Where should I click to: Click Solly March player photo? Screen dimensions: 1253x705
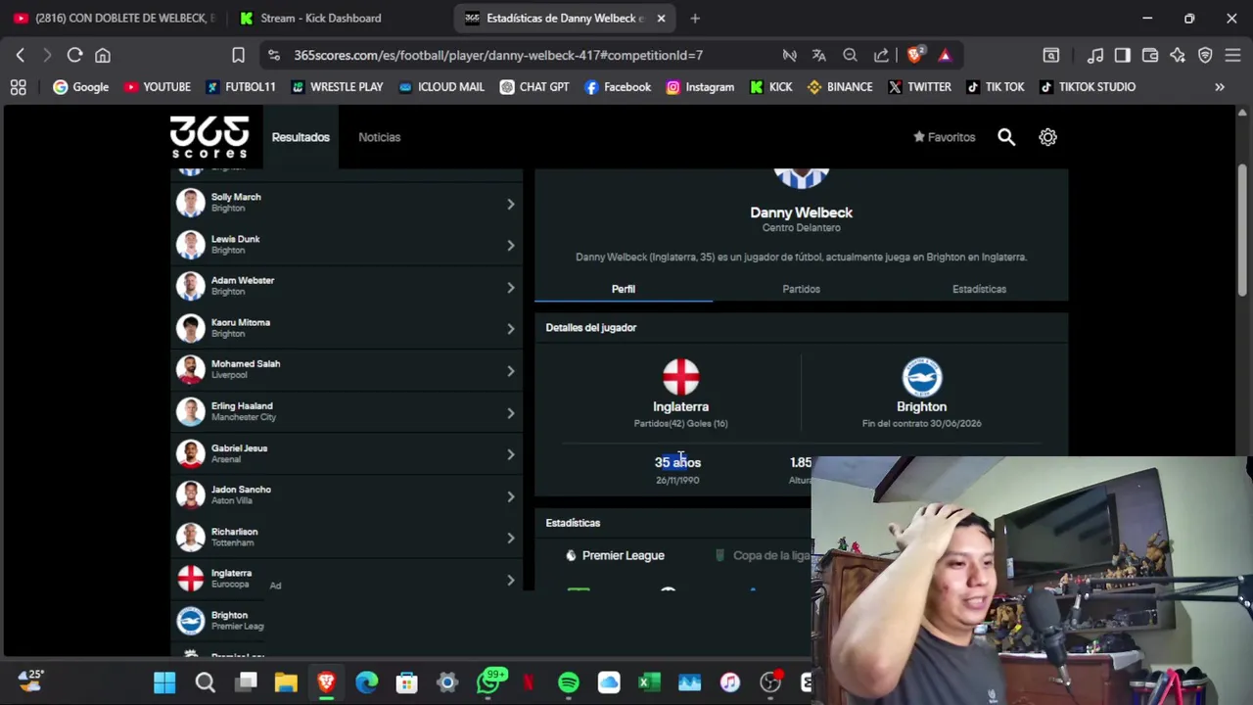(190, 203)
